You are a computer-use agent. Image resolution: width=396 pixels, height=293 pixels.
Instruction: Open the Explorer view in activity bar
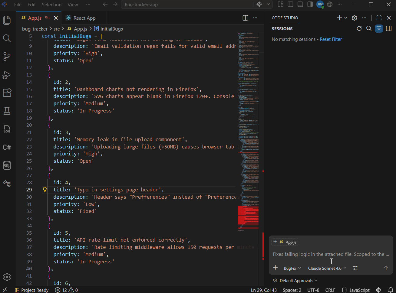click(7, 20)
